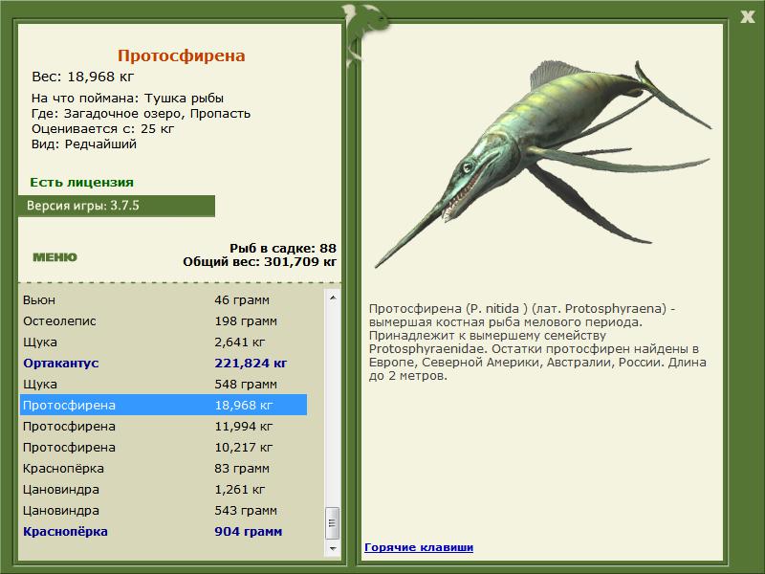The width and height of the screenshot is (765, 574).
Task: Select the Цановиндра 543 грамм row
Action: (164, 510)
